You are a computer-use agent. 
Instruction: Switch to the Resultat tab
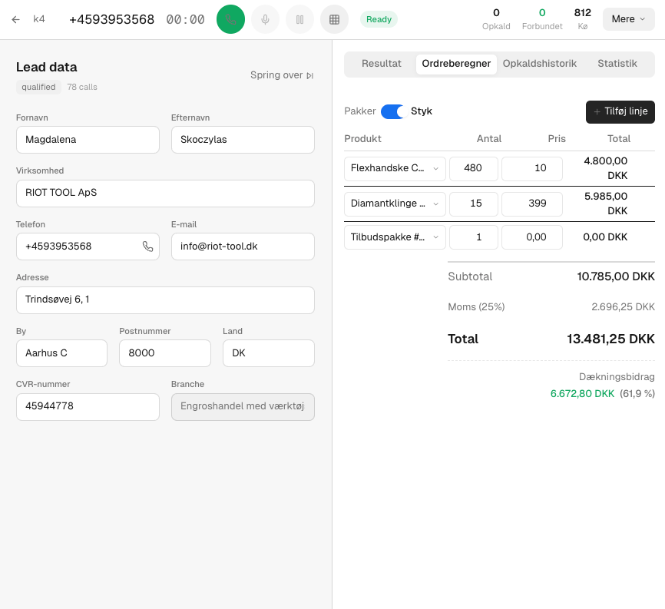coord(381,64)
